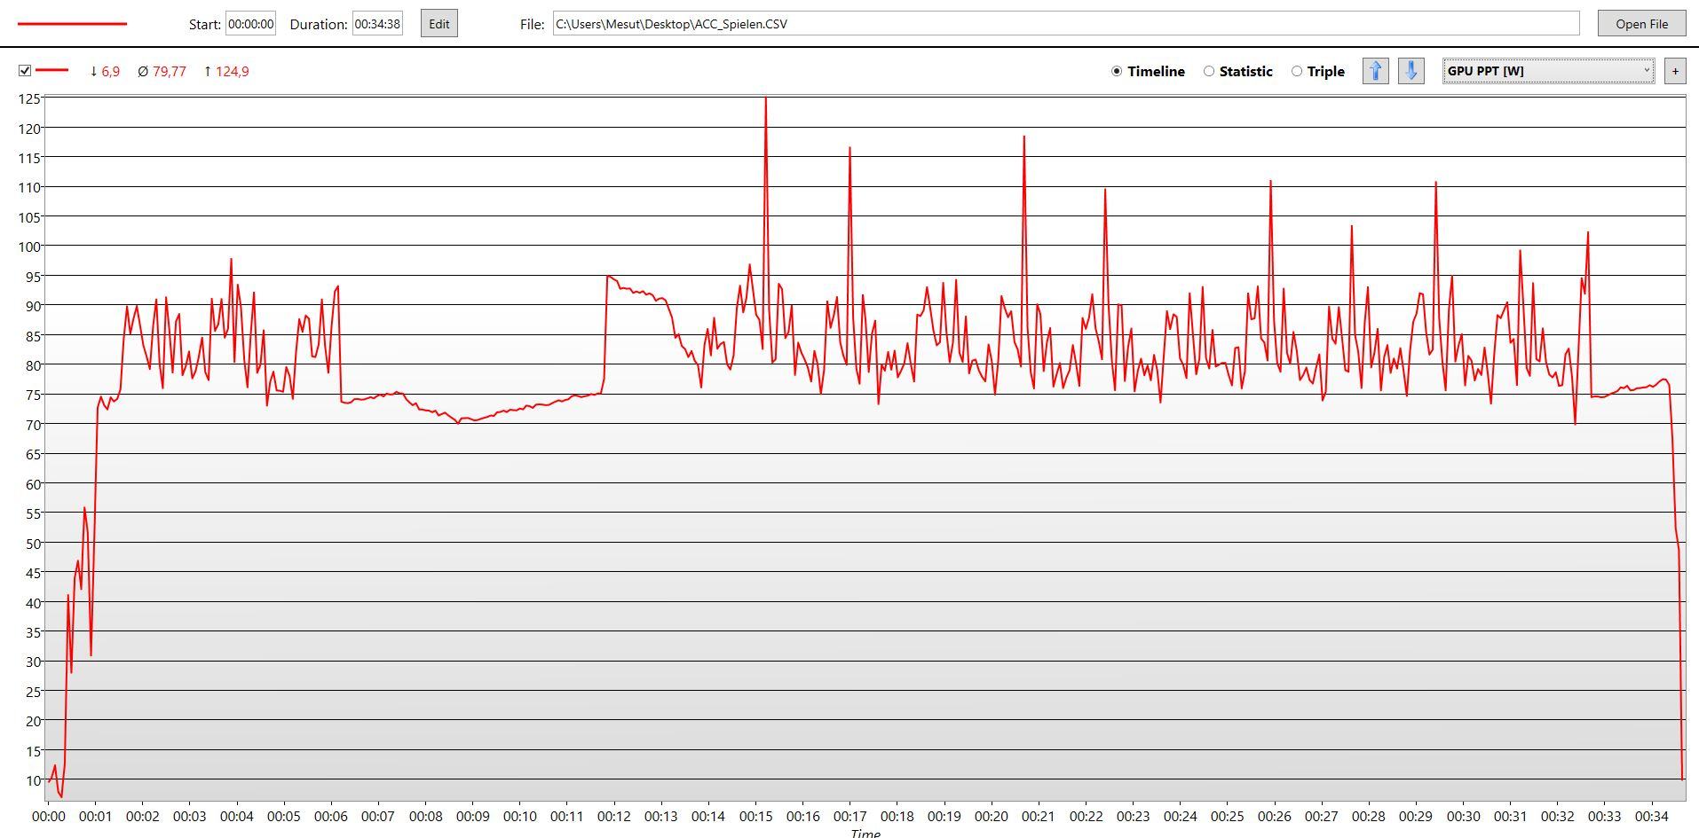Click the blue down arrow button
The height and width of the screenshot is (838, 1699).
pyautogui.click(x=1411, y=71)
